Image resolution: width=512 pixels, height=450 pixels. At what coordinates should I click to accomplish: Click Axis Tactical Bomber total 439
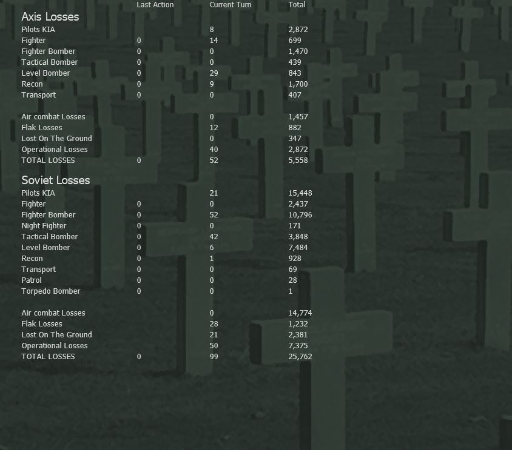click(x=295, y=62)
